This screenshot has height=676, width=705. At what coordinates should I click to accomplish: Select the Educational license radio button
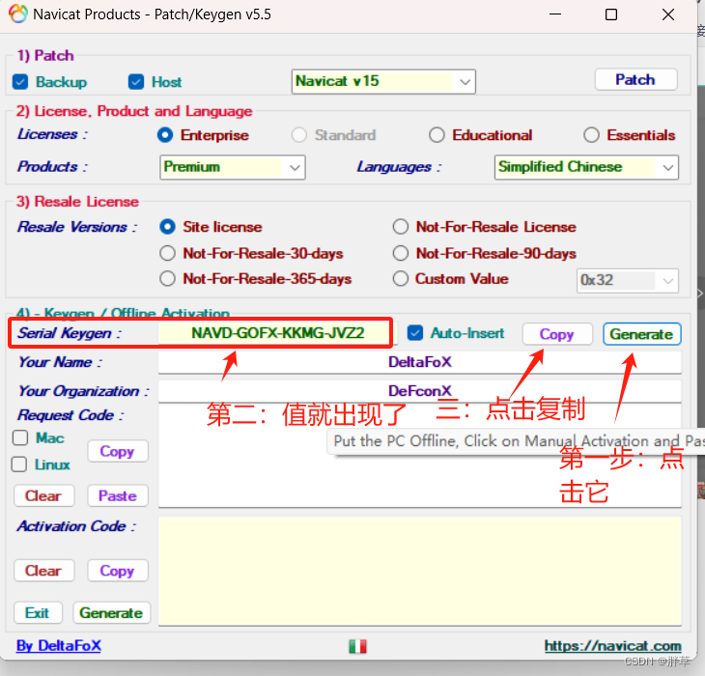(x=437, y=135)
